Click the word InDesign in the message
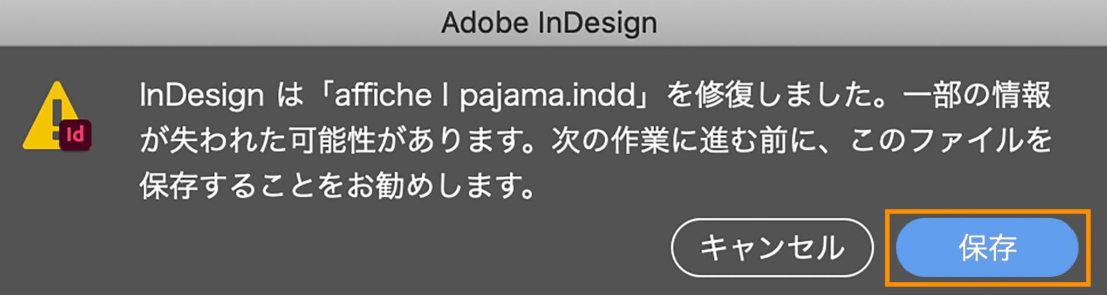The height and width of the screenshot is (295, 1107). 201,95
